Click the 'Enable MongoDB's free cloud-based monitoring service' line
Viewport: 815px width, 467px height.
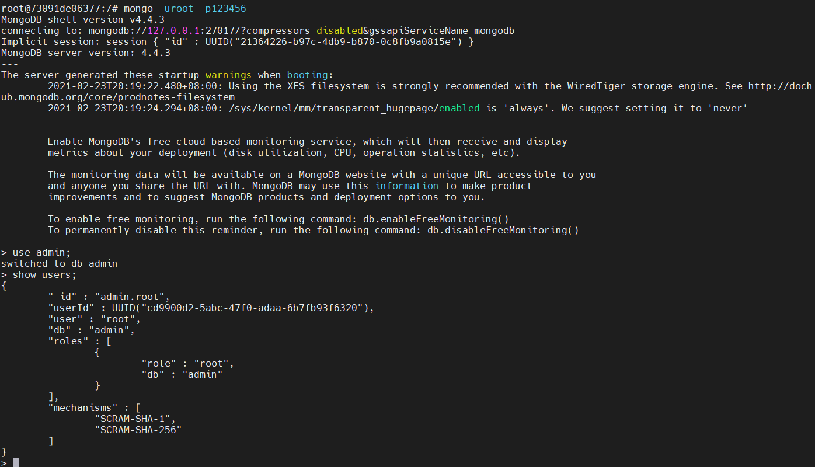(307, 141)
